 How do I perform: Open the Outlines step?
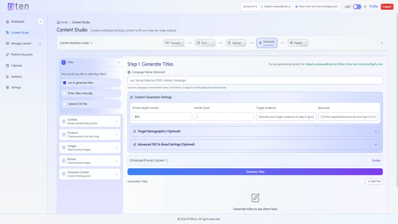pos(90,121)
